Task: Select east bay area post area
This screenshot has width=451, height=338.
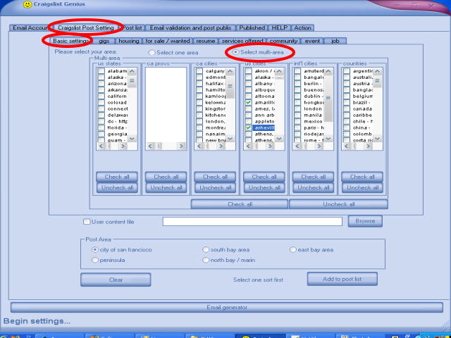Action: click(292, 250)
